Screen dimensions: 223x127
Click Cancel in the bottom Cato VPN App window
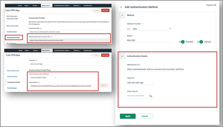96,55
